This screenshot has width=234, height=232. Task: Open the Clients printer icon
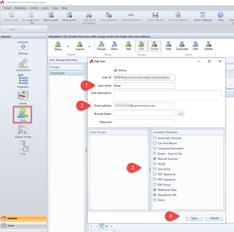pos(23,97)
